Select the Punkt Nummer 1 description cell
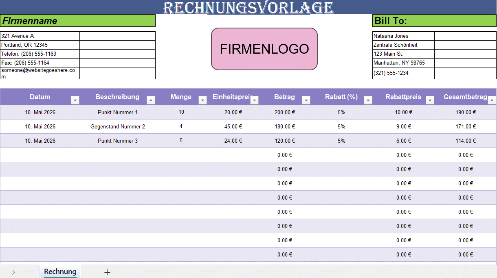This screenshot has width=497, height=278. point(117,112)
